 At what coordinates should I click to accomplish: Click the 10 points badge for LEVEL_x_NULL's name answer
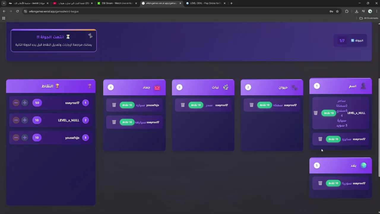point(329,113)
